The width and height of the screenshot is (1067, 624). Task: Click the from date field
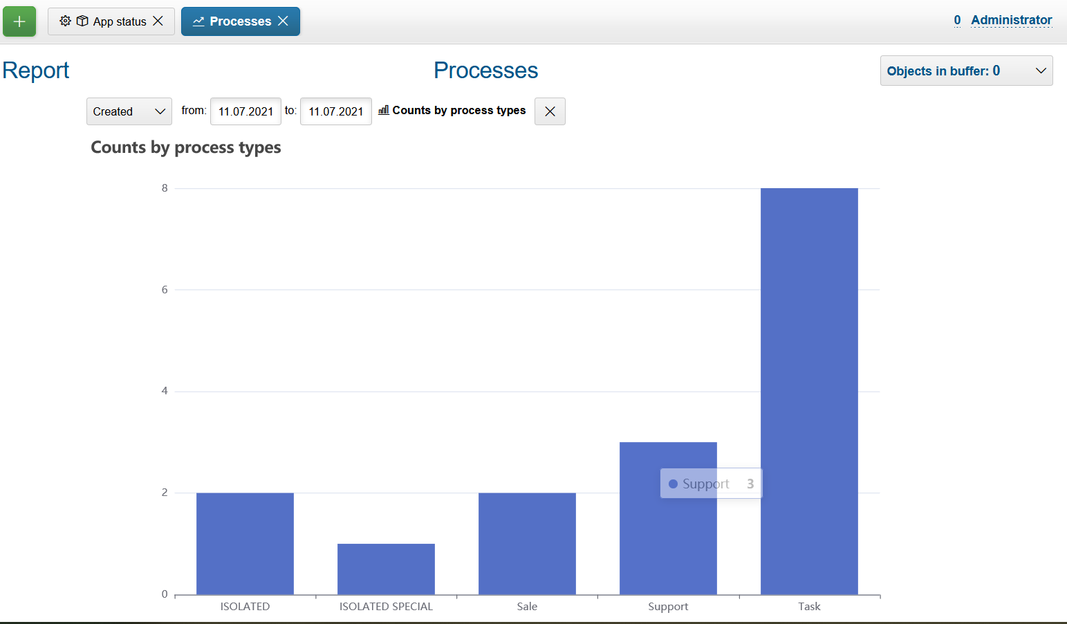[x=245, y=111]
